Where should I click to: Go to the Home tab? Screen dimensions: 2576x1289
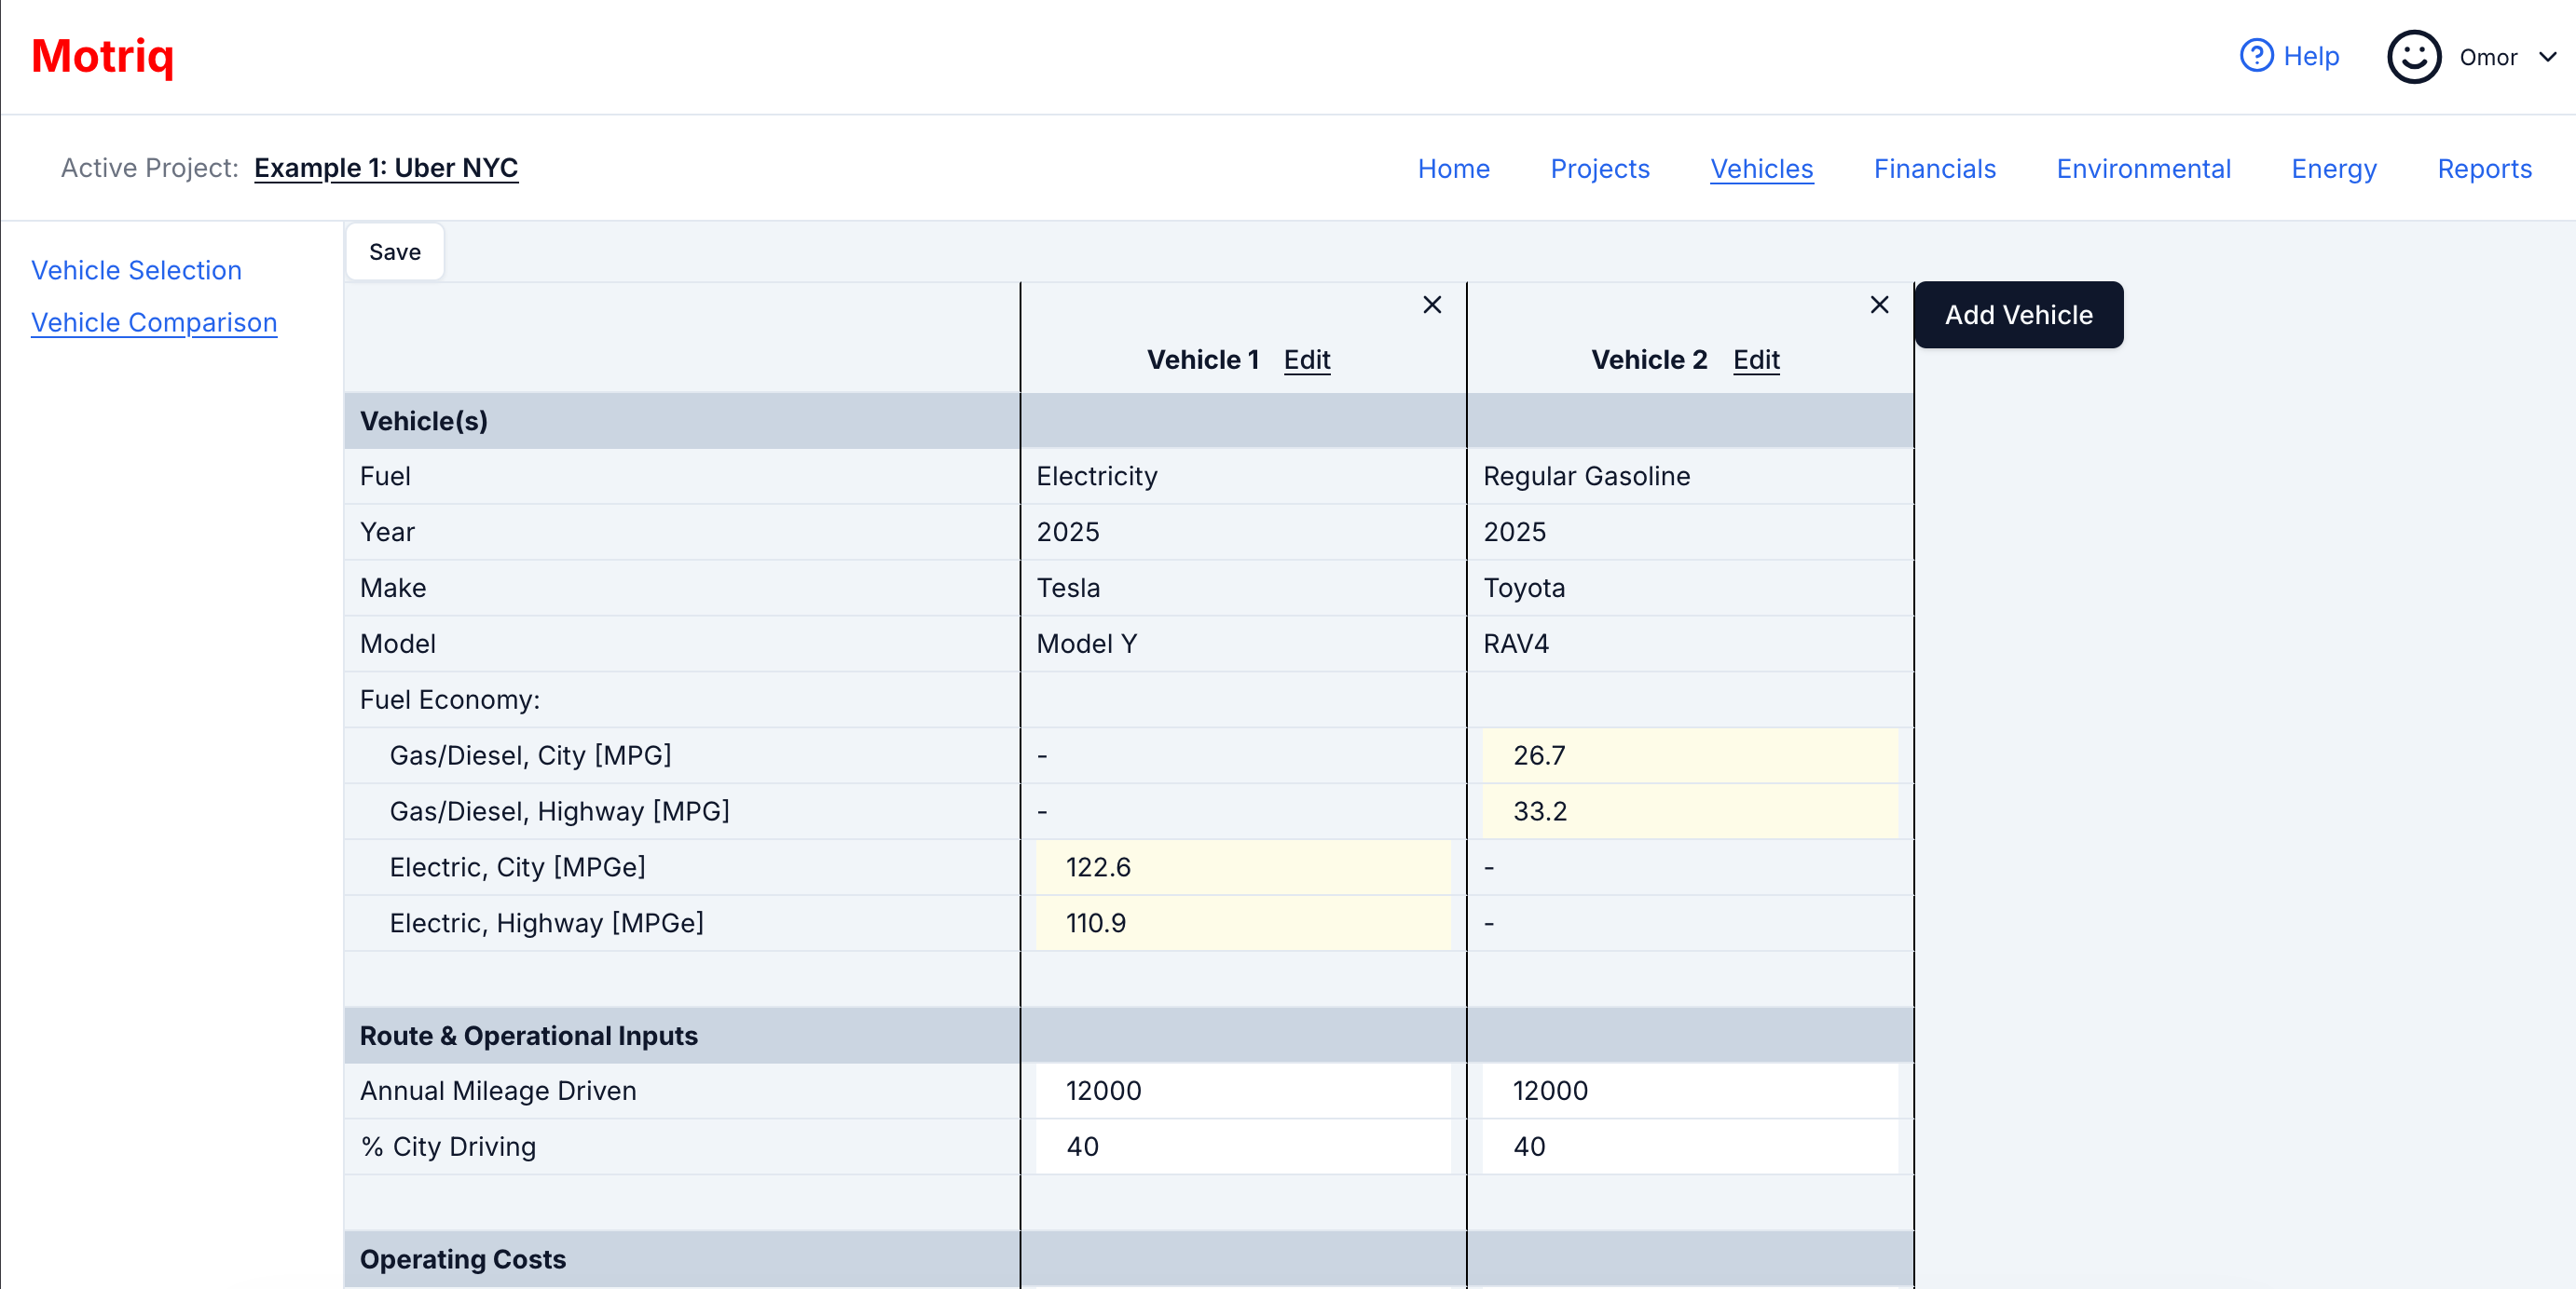tap(1453, 169)
